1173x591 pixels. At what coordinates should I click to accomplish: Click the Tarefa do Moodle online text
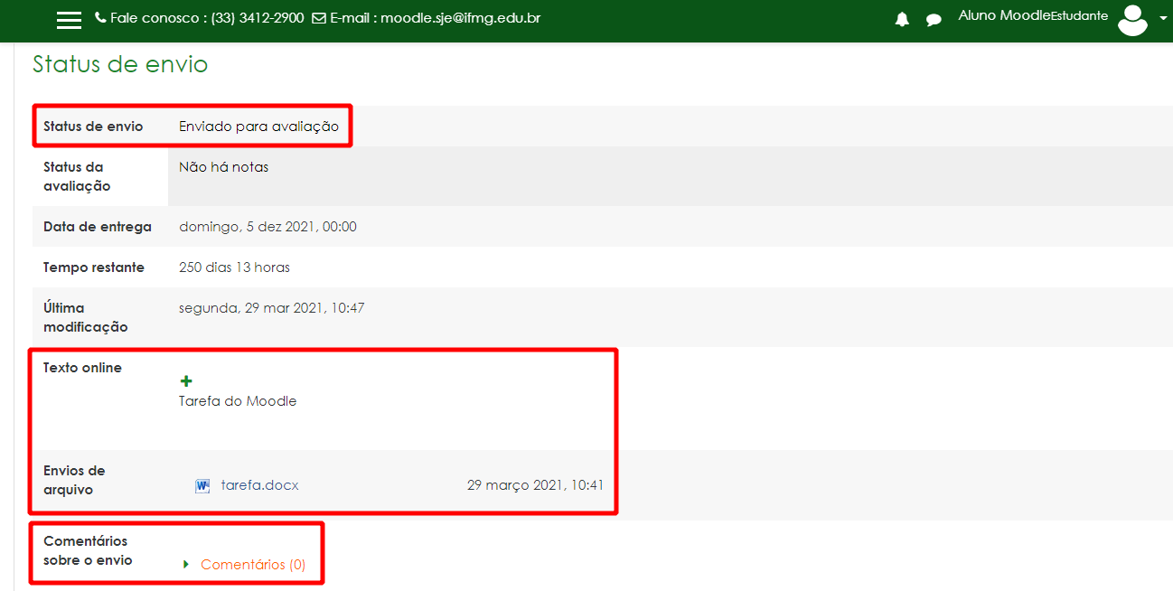pos(238,401)
